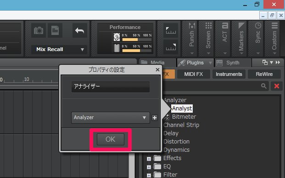Select the Analyzer folder in plugin tree
Screen dimensions: 285x178
[175, 100]
